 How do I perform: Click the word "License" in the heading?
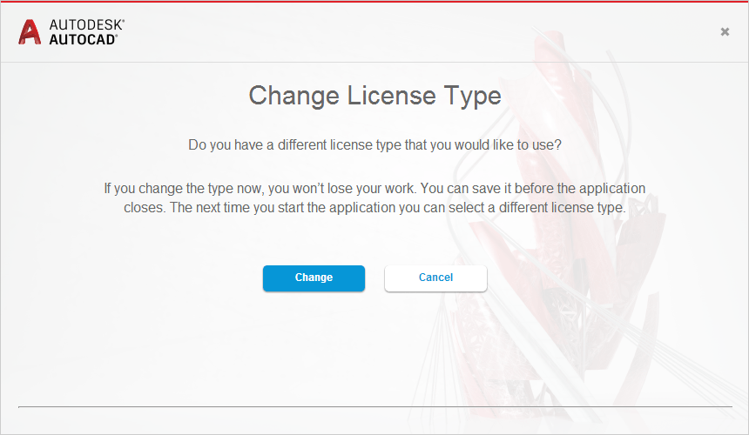click(391, 95)
